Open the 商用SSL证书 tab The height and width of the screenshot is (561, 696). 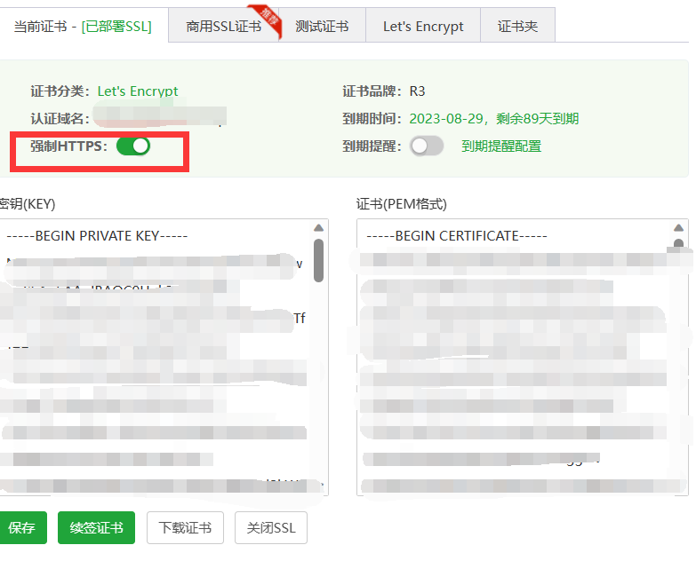tap(223, 27)
